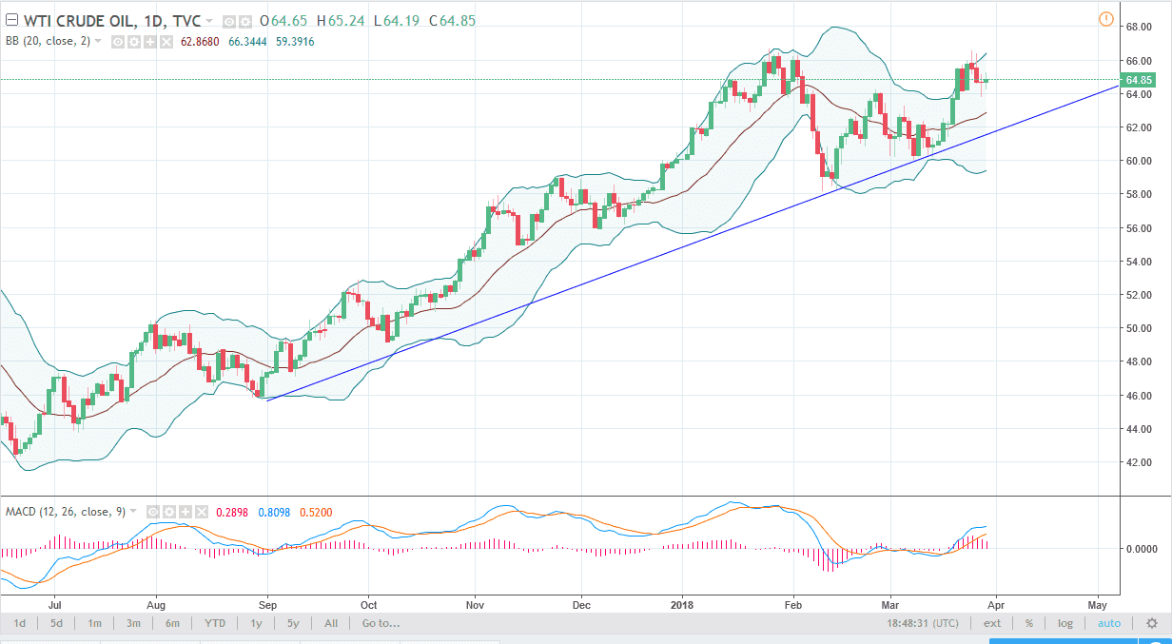Toggle MACD visibility with its eye icon
Screen dimensions: 1172x644
click(x=152, y=510)
